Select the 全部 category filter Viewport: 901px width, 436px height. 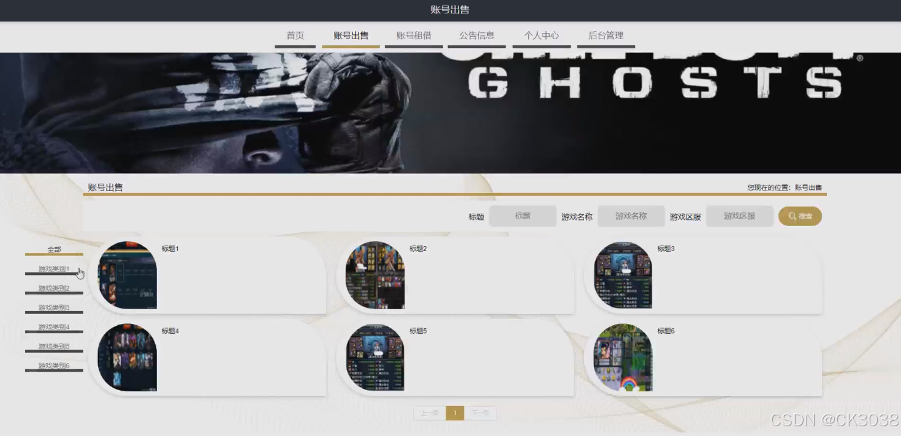(x=54, y=250)
